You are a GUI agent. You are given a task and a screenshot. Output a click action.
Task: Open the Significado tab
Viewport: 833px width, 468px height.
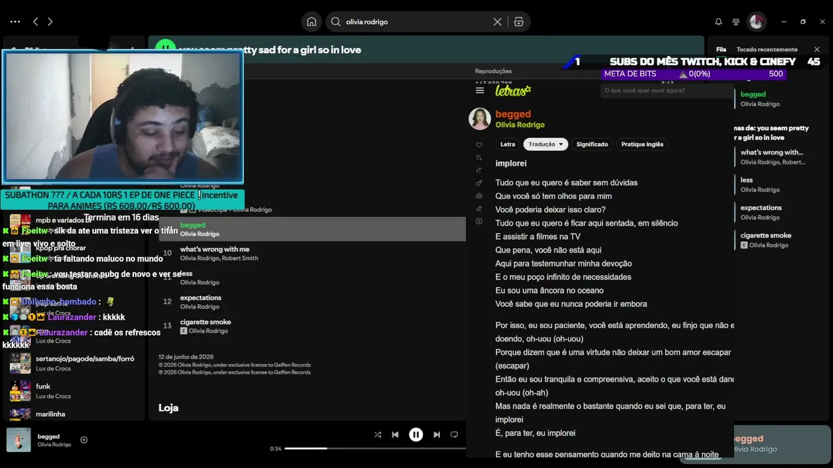click(592, 144)
